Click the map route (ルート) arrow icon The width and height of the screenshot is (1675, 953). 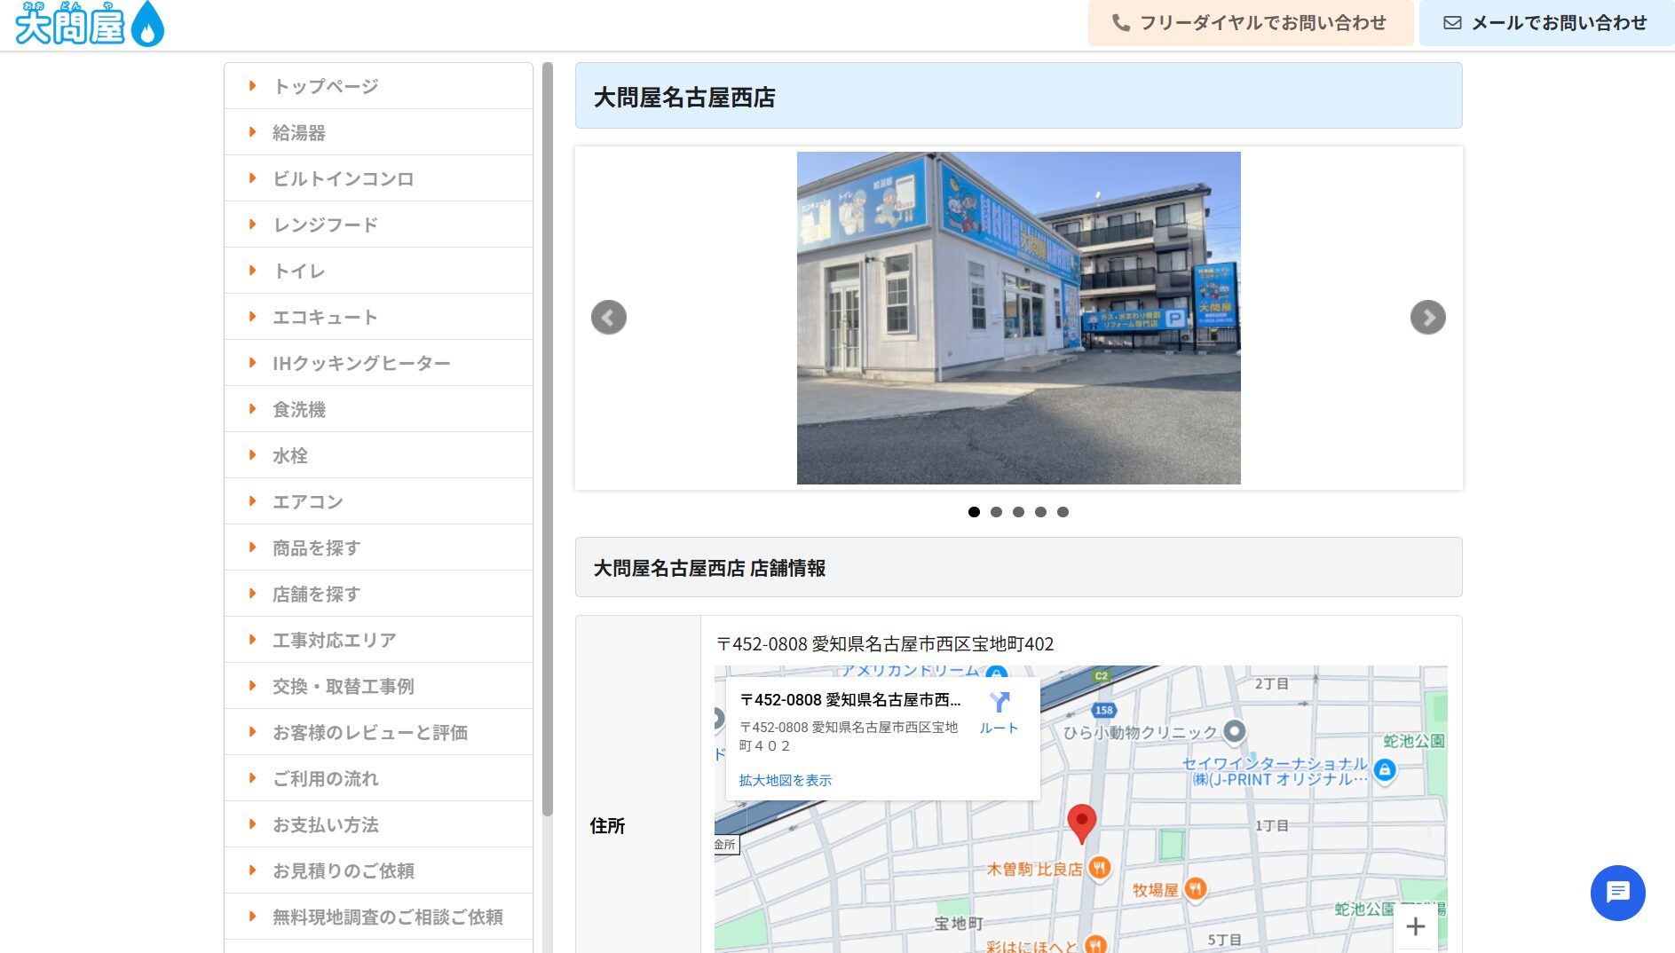(999, 703)
